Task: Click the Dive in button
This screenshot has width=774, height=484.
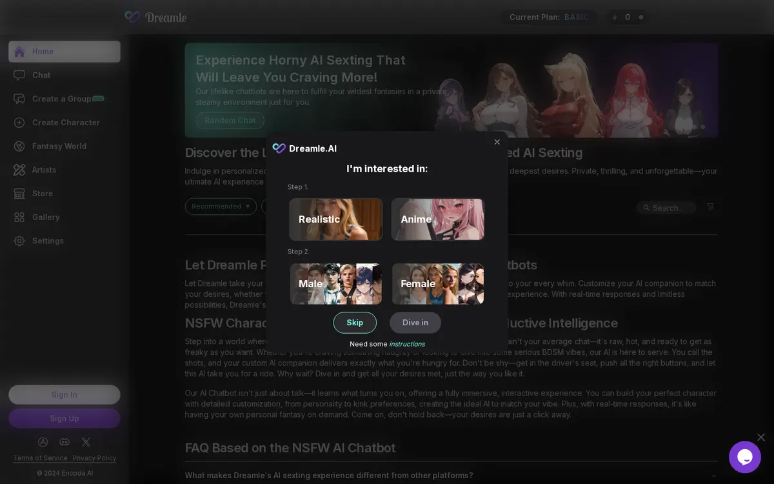Action: (x=415, y=323)
